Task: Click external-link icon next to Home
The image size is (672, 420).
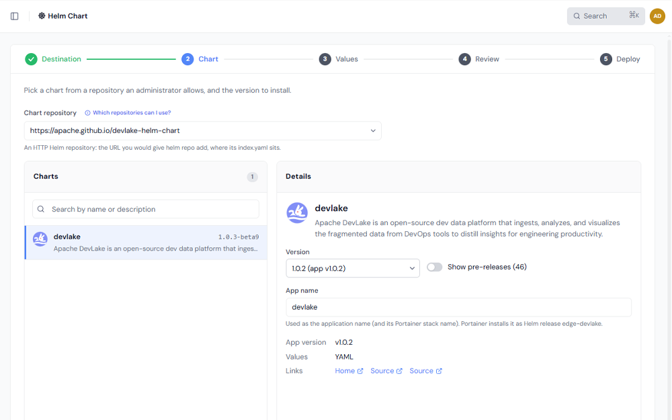Action: tap(360, 371)
